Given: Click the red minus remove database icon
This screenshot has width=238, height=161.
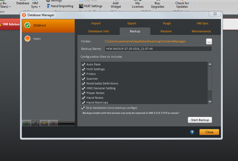Looking at the screenshot, I should [x=53, y=123].
